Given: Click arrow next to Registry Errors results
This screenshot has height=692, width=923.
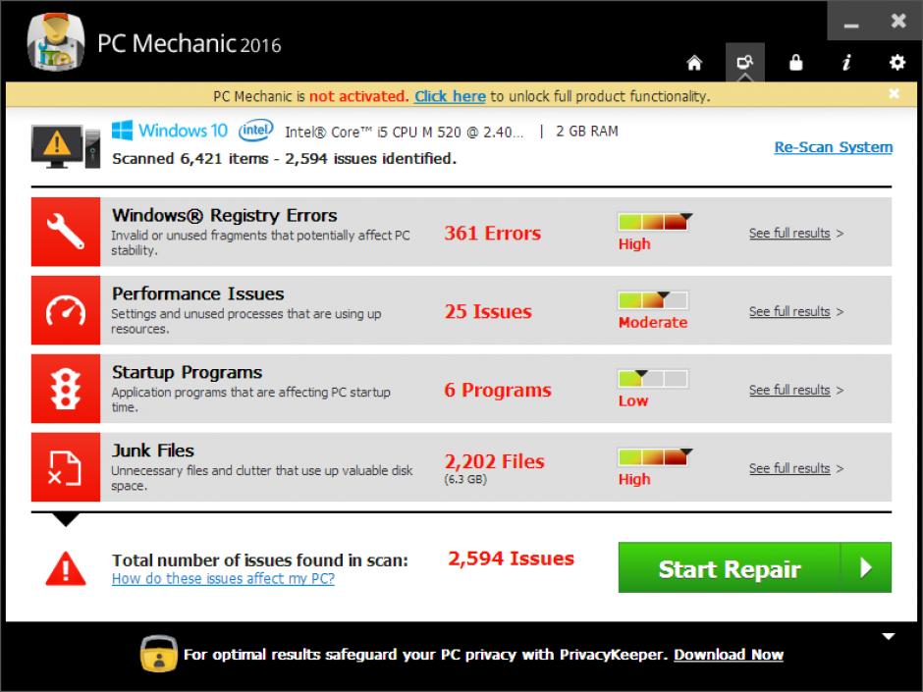Looking at the screenshot, I should pyautogui.click(x=840, y=234).
